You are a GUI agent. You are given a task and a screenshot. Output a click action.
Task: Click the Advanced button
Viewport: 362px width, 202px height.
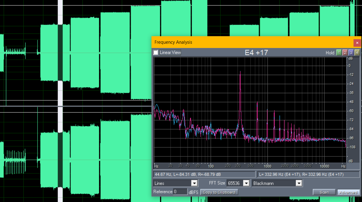[348, 192]
